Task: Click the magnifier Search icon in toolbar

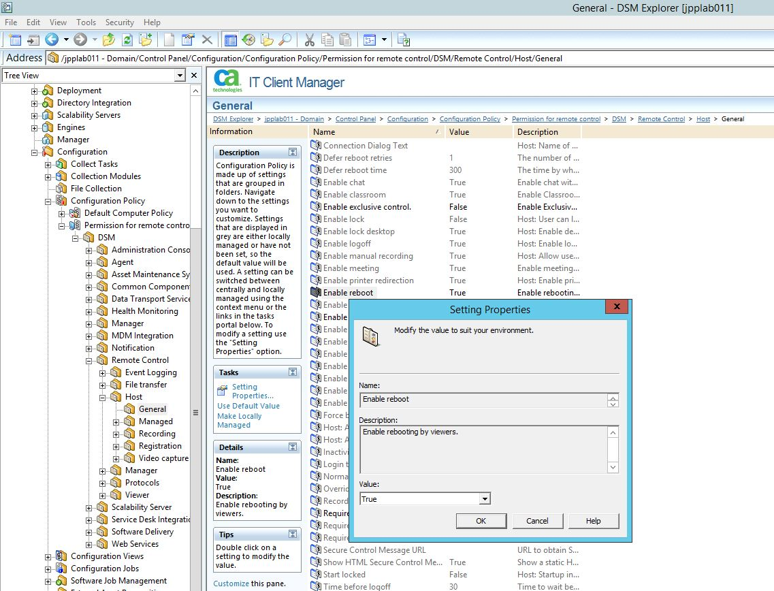Action: click(x=285, y=40)
